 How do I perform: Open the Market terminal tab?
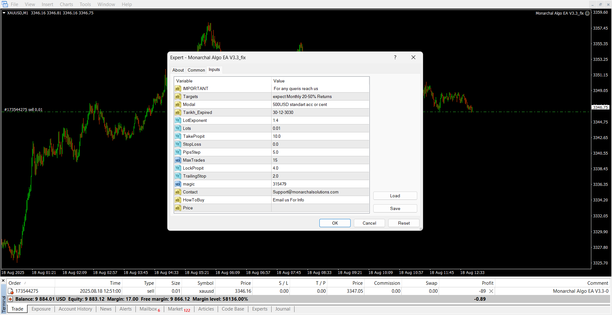click(x=179, y=309)
